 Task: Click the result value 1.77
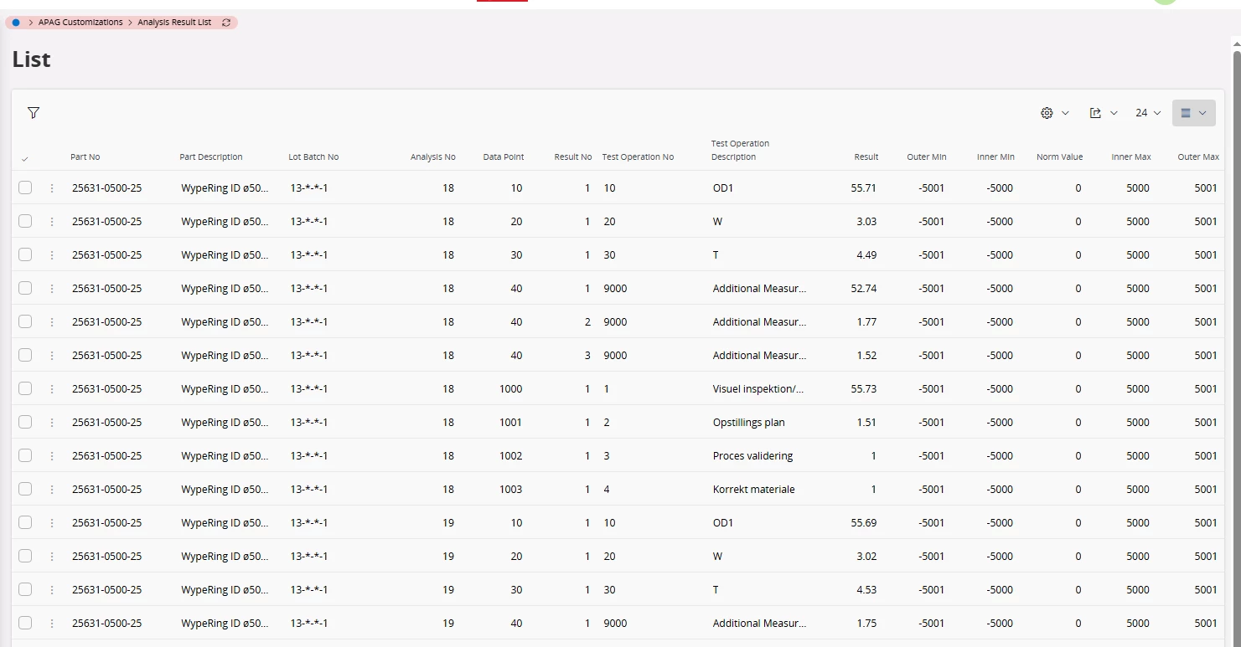coord(867,322)
